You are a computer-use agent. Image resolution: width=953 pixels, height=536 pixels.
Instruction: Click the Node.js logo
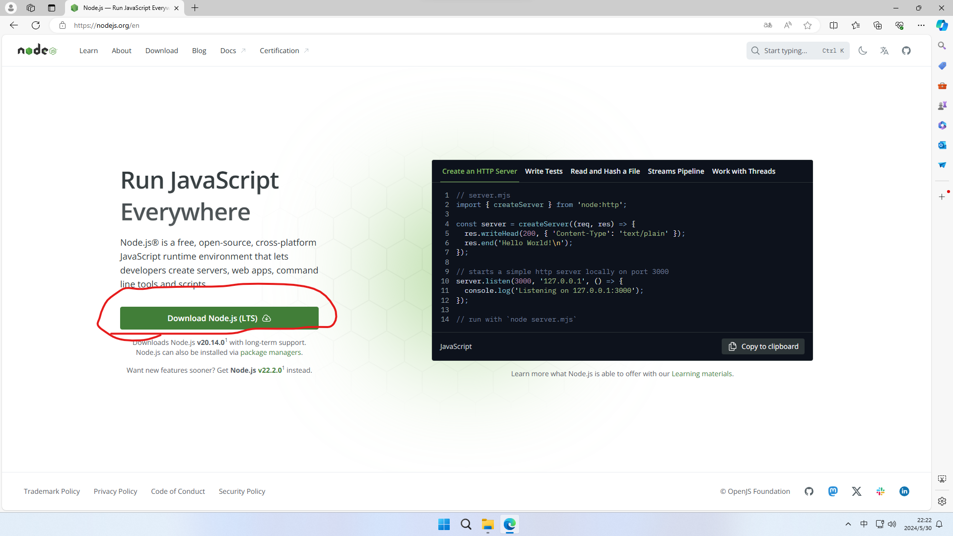pos(37,50)
